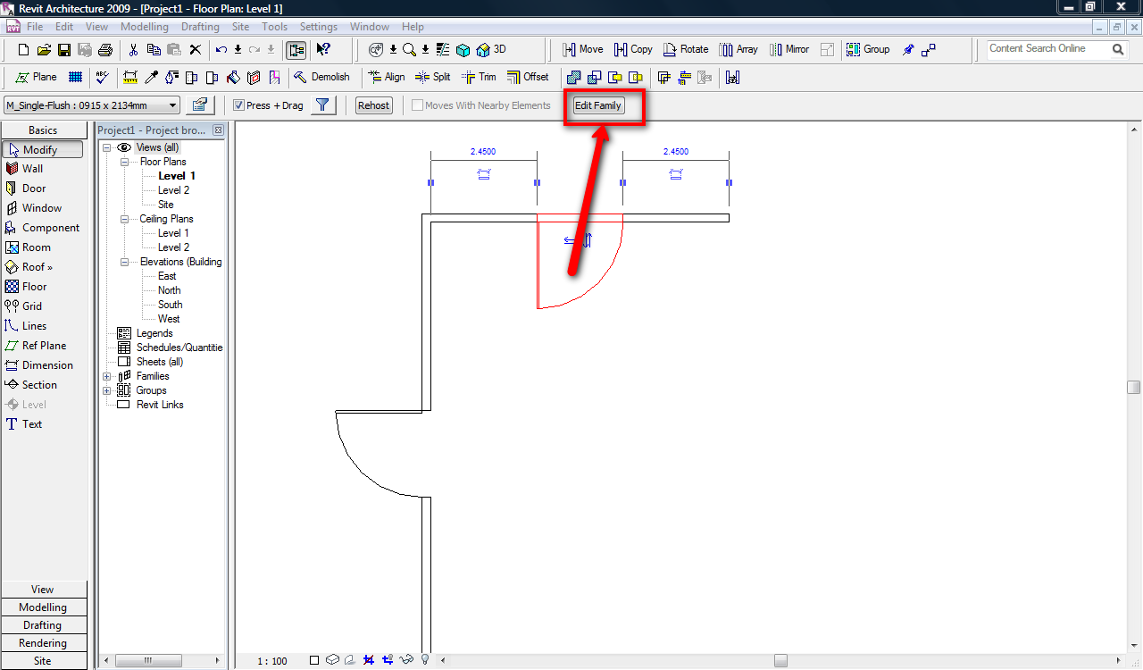
Task: Activate the Demolish hammer tool
Action: 321,78
